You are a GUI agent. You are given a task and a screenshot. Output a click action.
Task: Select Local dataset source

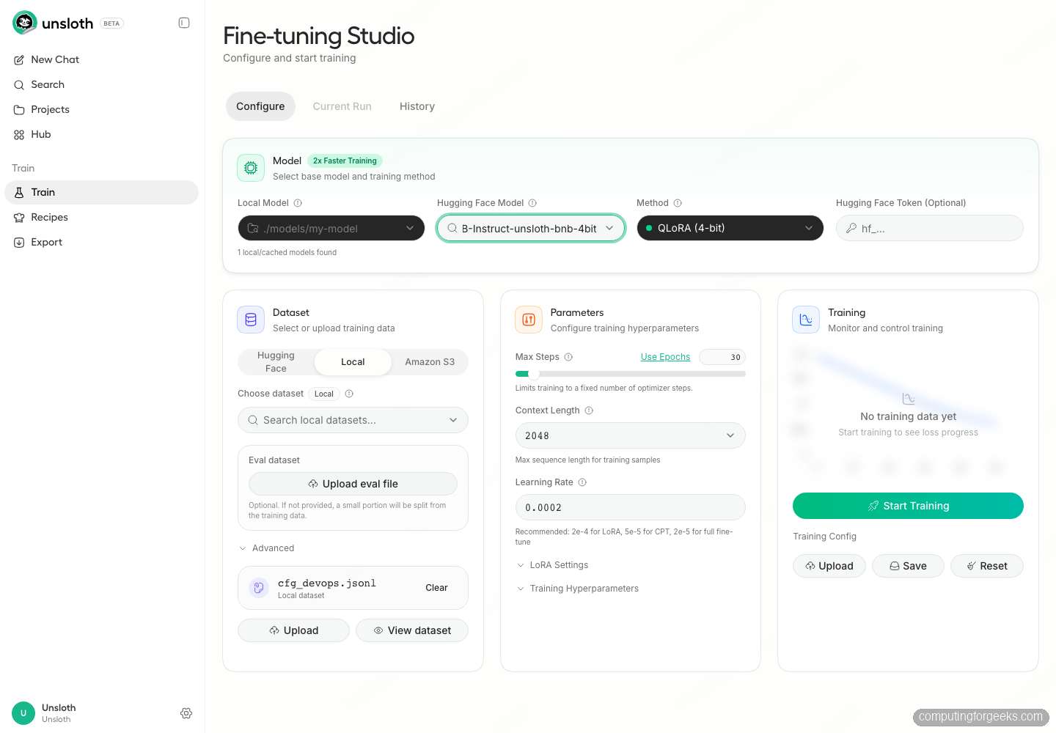click(353, 362)
